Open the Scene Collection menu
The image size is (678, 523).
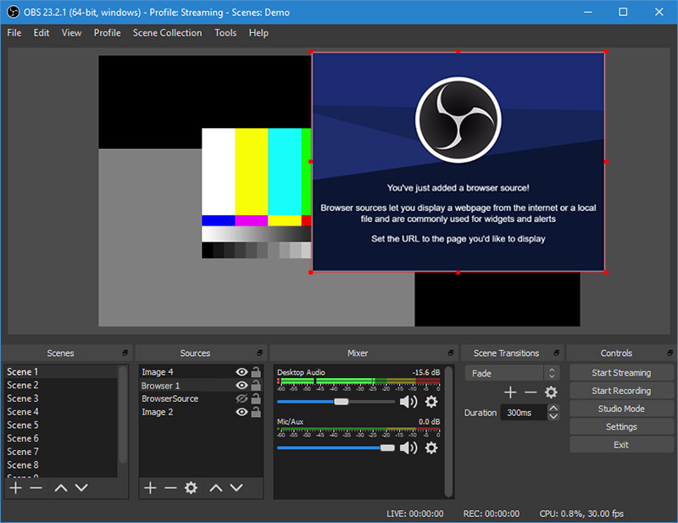tap(167, 33)
